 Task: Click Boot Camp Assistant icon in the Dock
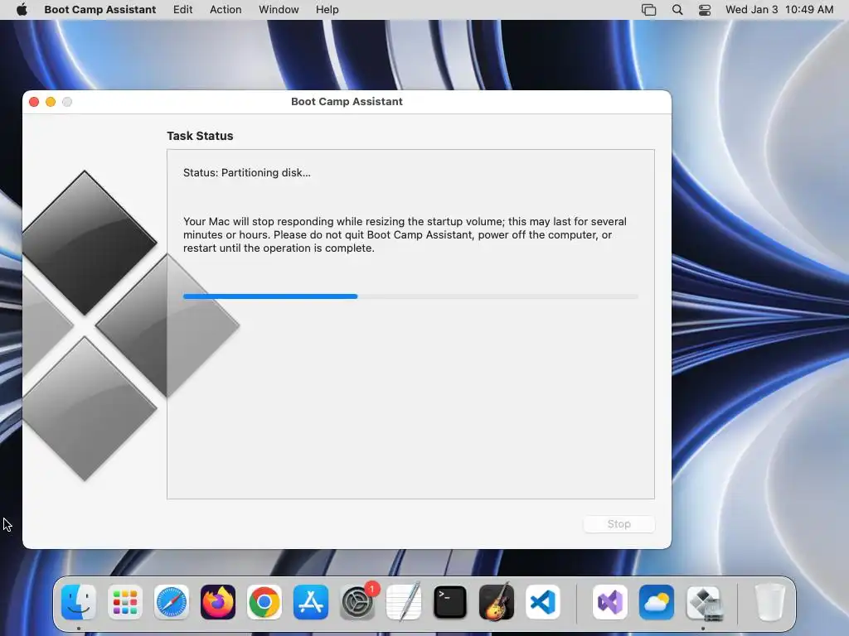click(703, 602)
